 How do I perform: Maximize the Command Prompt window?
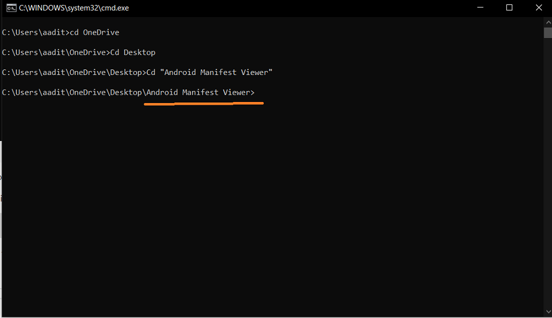[509, 8]
